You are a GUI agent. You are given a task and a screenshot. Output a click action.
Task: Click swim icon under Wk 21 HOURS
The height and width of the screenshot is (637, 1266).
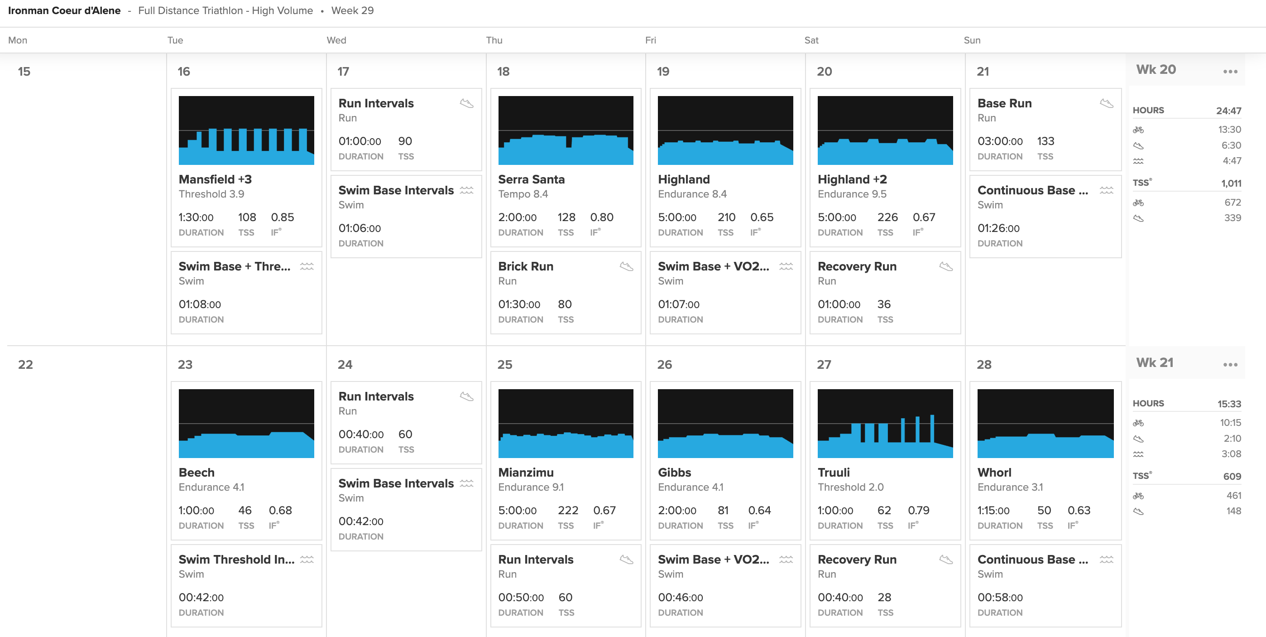click(1138, 454)
